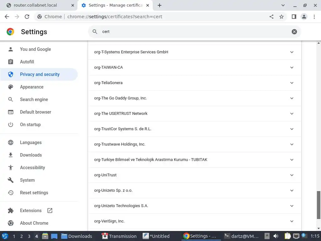Click the search magnifier icon in Settings
The width and height of the screenshot is (321, 241).
tap(95, 32)
